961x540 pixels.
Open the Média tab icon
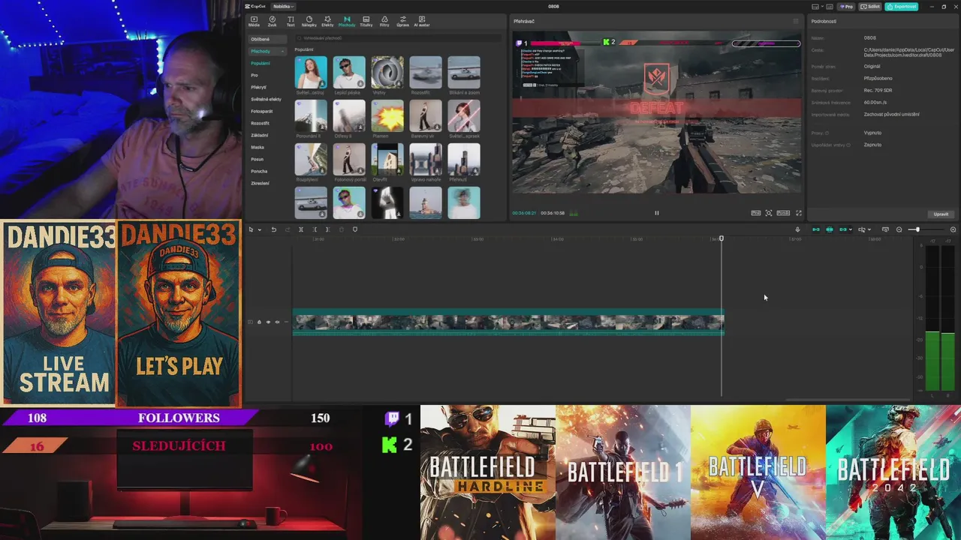click(x=254, y=19)
